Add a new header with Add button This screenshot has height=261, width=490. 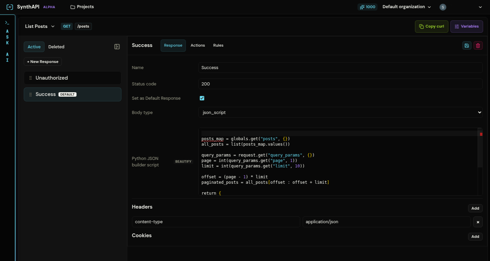click(x=475, y=208)
